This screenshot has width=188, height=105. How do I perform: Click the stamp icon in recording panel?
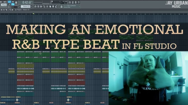[16, 2]
